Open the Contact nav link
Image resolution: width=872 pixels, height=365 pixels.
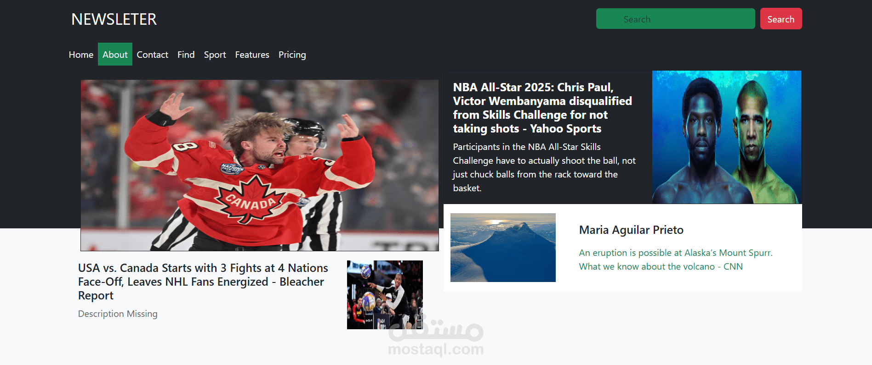(x=152, y=55)
